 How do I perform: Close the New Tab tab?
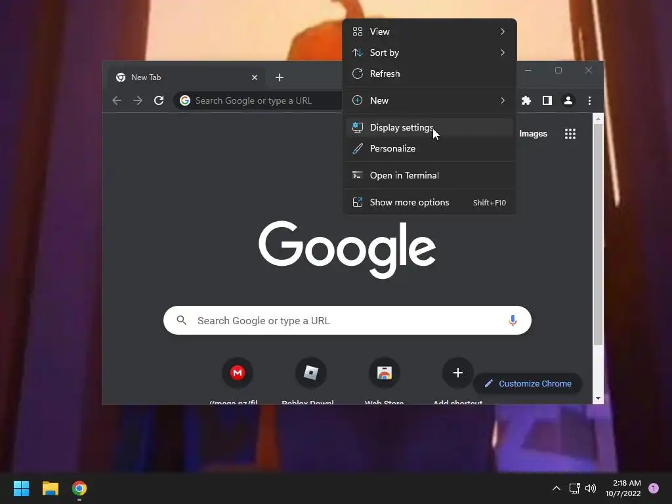[x=255, y=77]
